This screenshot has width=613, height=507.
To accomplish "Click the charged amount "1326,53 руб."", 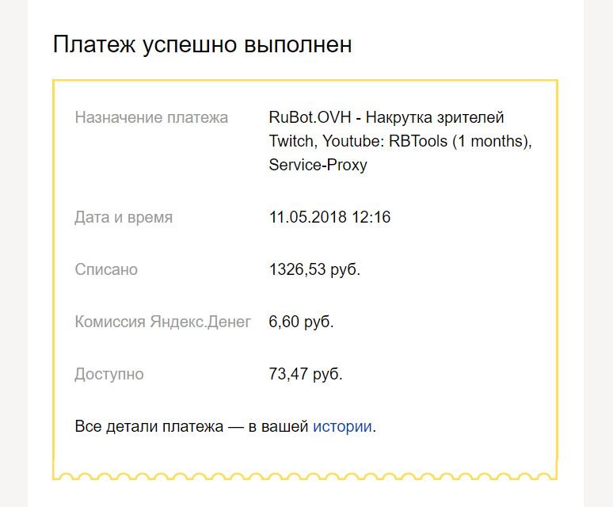I will point(314,269).
